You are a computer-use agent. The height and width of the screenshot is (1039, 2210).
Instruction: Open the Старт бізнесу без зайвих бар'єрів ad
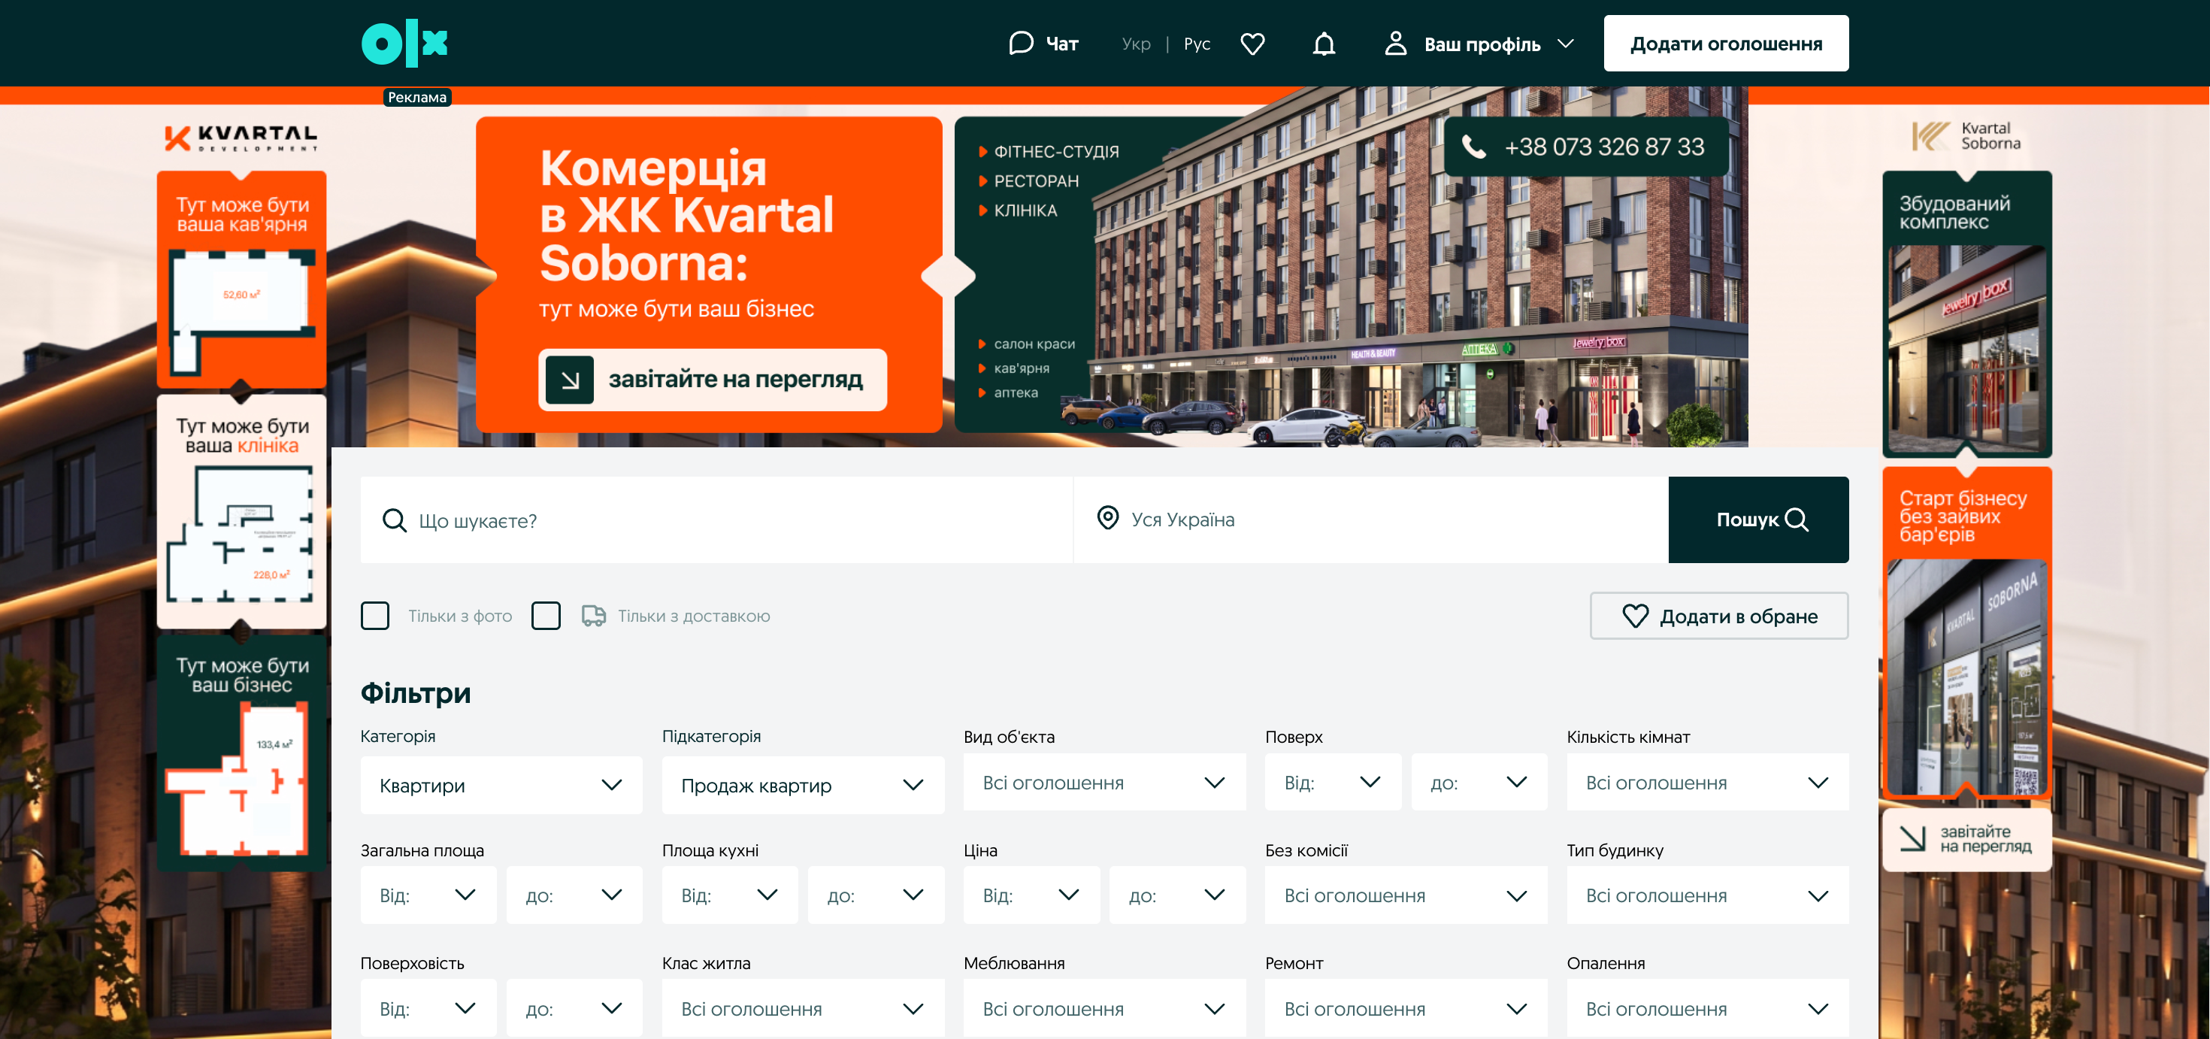coord(1966,632)
